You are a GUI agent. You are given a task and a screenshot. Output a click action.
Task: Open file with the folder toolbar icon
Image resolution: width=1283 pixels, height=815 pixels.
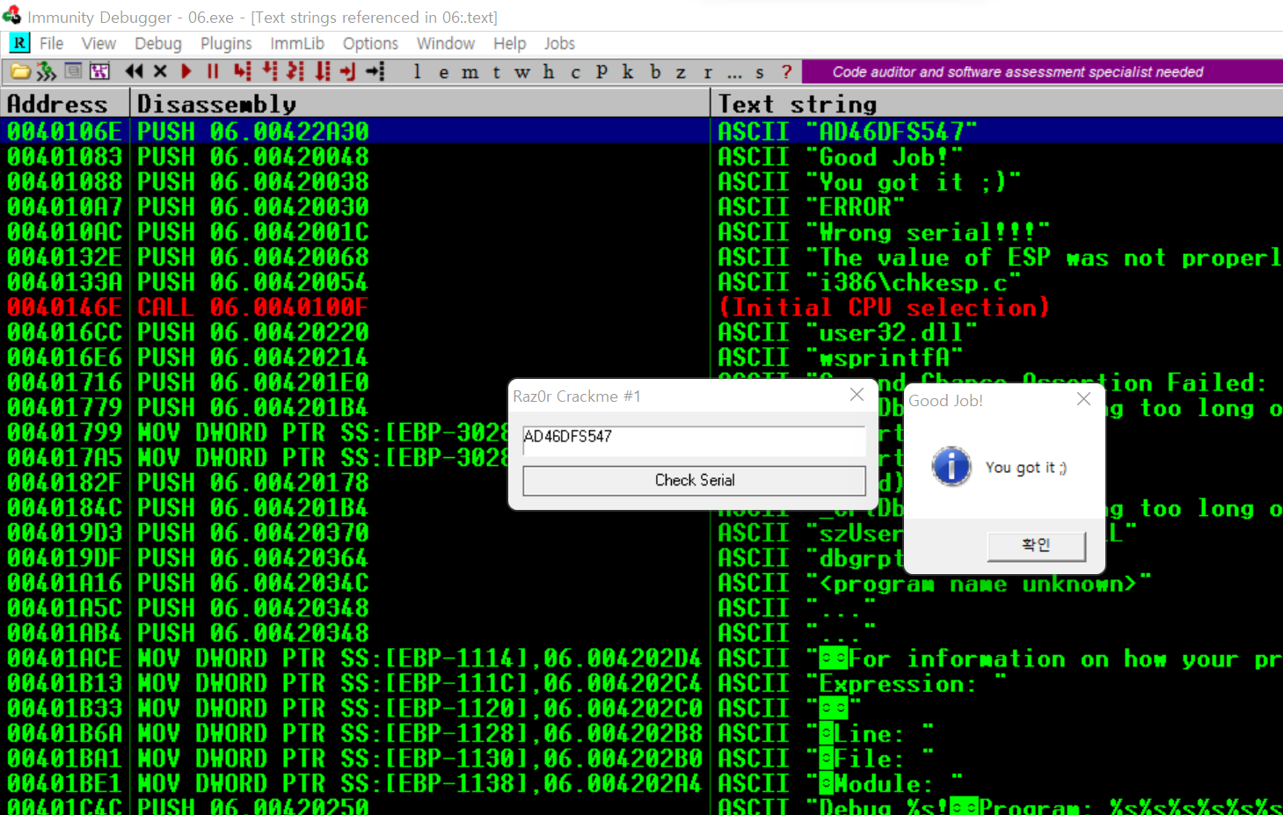(x=20, y=71)
